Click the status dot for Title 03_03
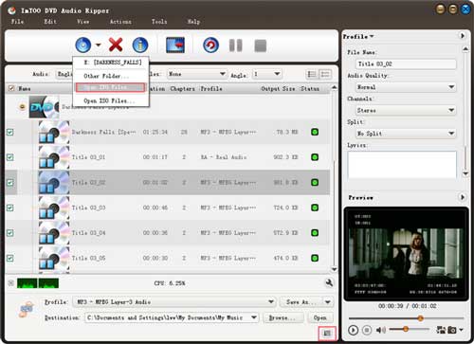Screen dimensions: 474x344 (x=315, y=208)
